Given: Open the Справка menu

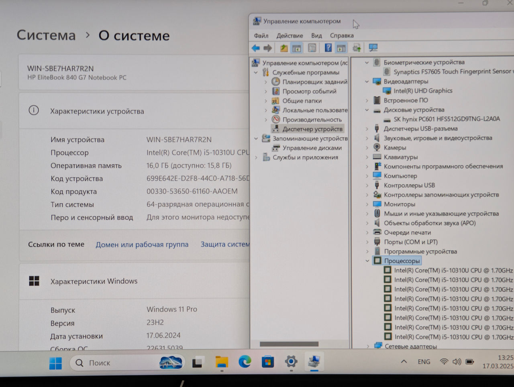Looking at the screenshot, I should point(342,35).
